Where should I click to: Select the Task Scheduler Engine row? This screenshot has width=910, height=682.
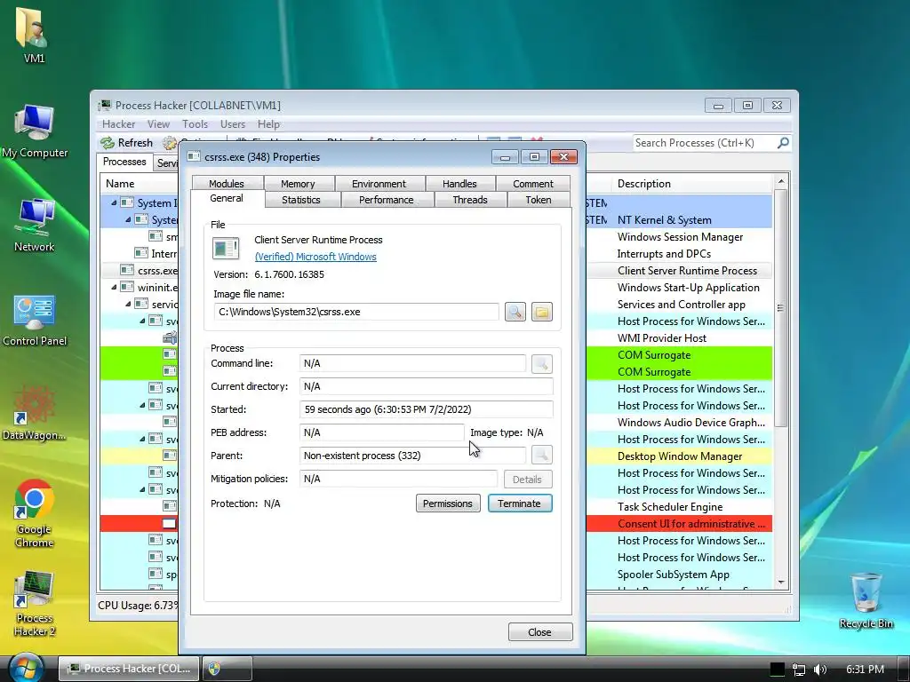(x=436, y=507)
